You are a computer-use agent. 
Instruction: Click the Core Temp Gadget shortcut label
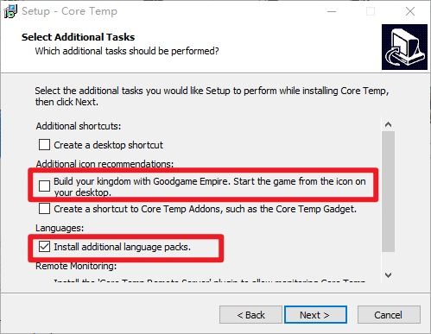(205, 209)
